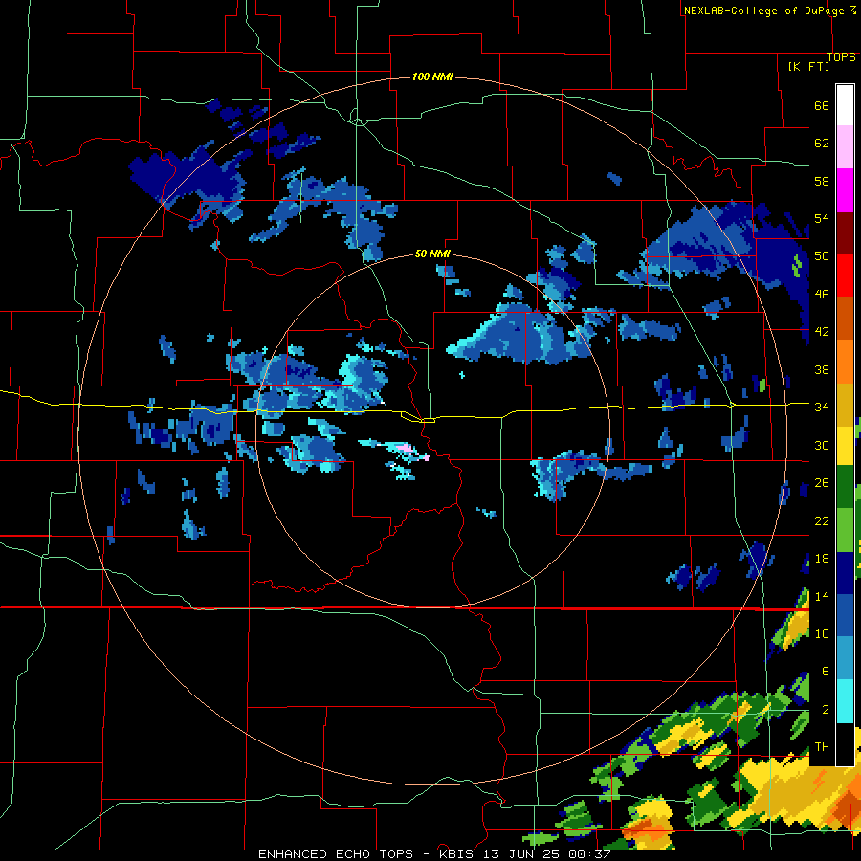Click the yellow 30 kft legend color

pyautogui.click(x=845, y=445)
